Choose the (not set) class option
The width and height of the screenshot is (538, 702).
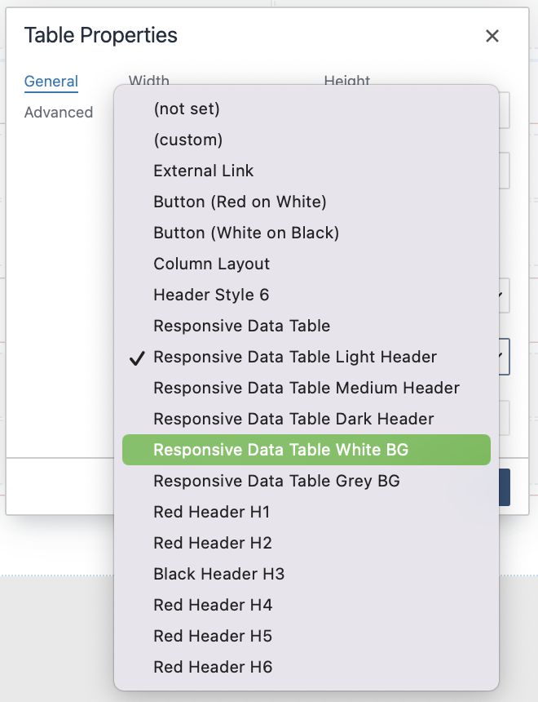[187, 109]
